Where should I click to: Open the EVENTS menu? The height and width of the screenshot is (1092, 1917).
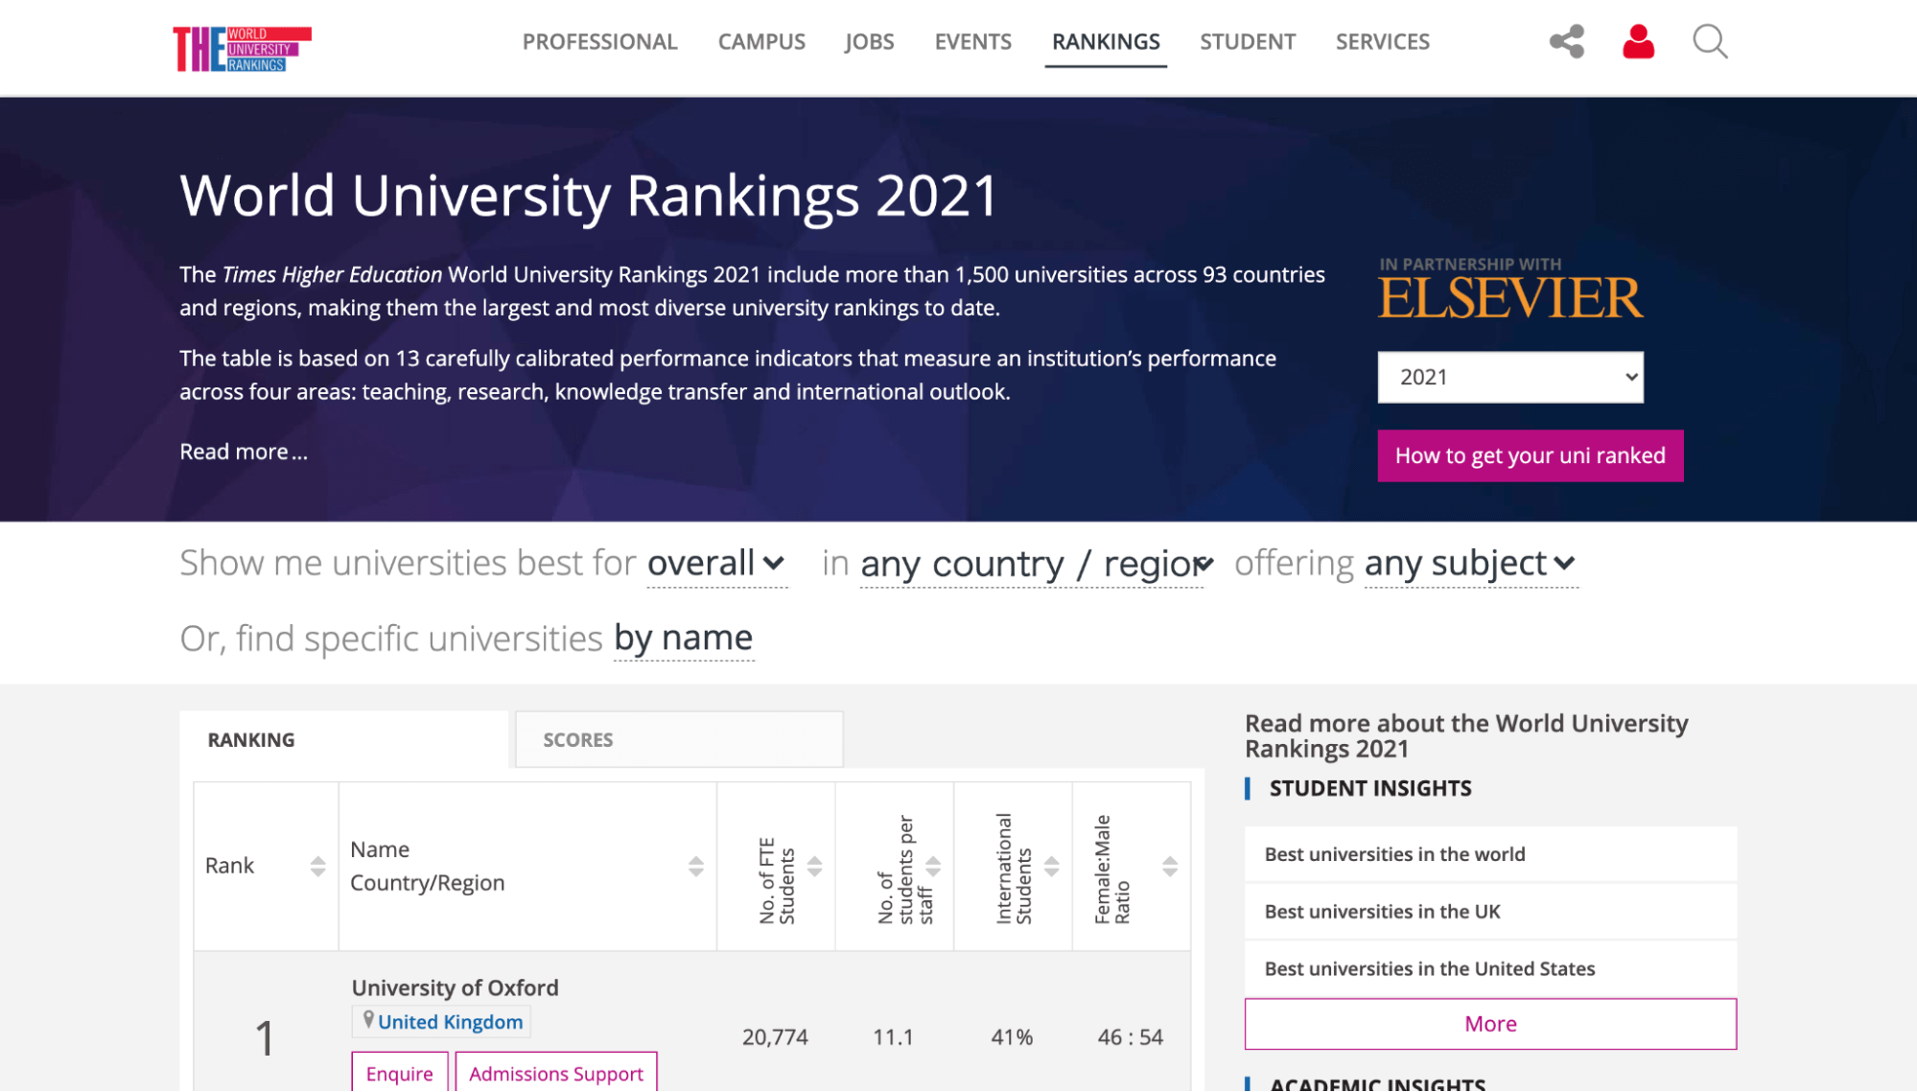972,41
